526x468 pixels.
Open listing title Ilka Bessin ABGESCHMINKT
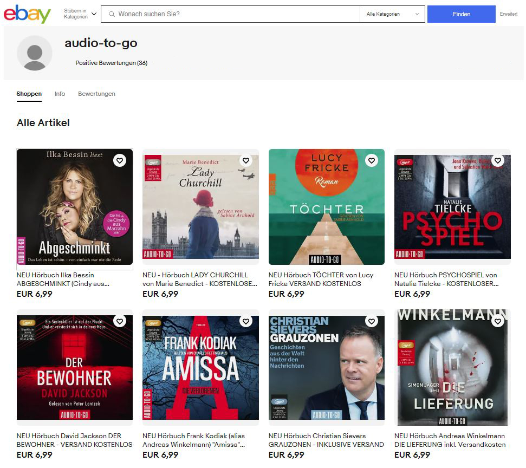(x=63, y=279)
